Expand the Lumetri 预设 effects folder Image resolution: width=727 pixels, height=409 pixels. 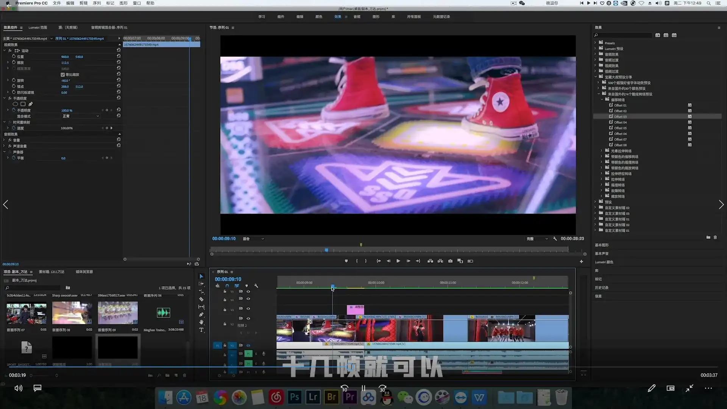pos(595,48)
